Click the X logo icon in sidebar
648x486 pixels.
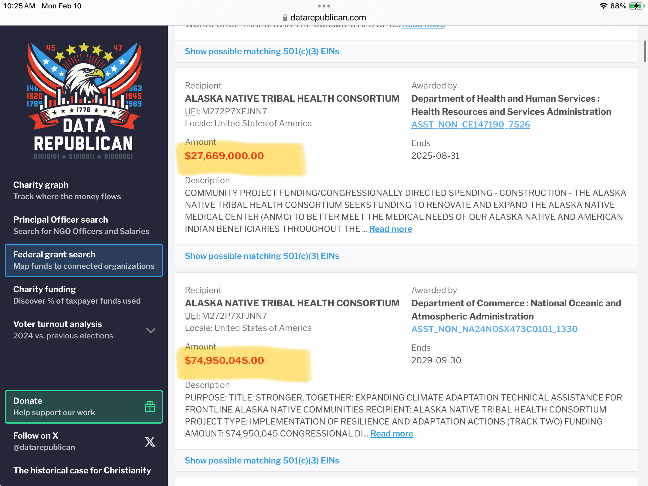point(150,441)
